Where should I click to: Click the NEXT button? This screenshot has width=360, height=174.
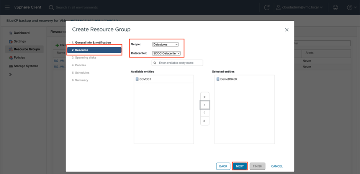(240, 166)
